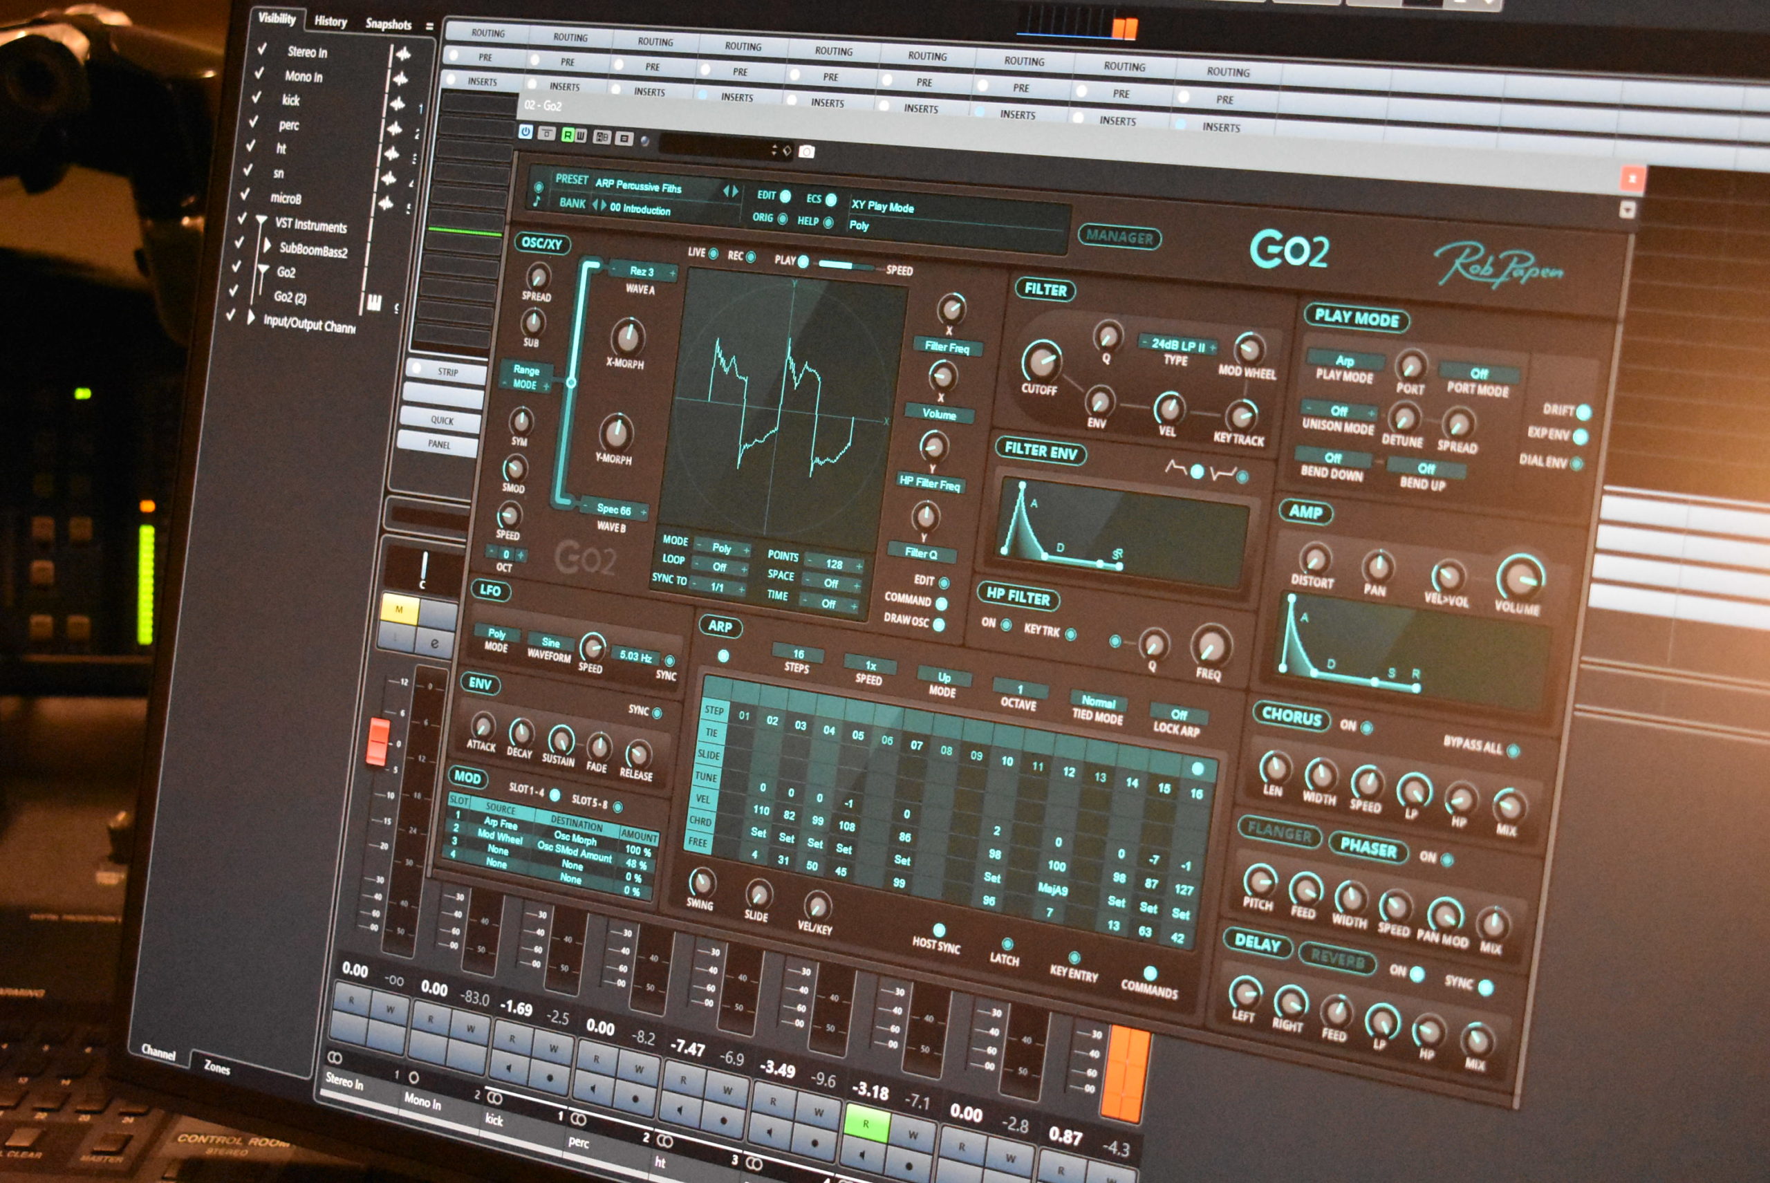Open the filter TYPE 24dB LP II selector
Screen dimensions: 1770x1183
pos(1177,346)
